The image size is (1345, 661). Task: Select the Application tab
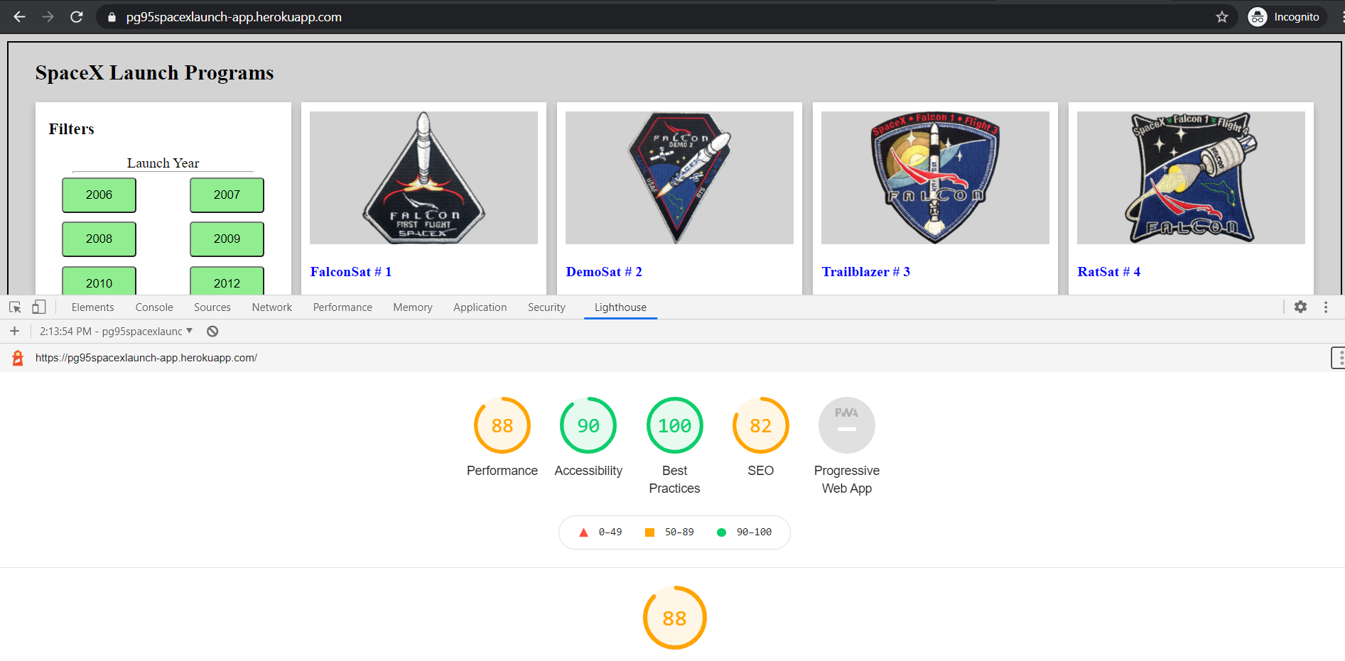coord(480,307)
